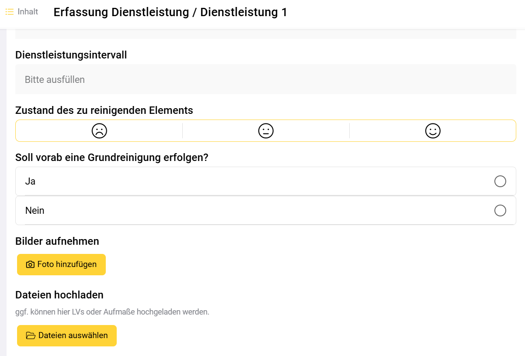This screenshot has width=525, height=356.
Task: Click the partially visible field above Dienstleistungsintervall
Action: tap(265, 34)
